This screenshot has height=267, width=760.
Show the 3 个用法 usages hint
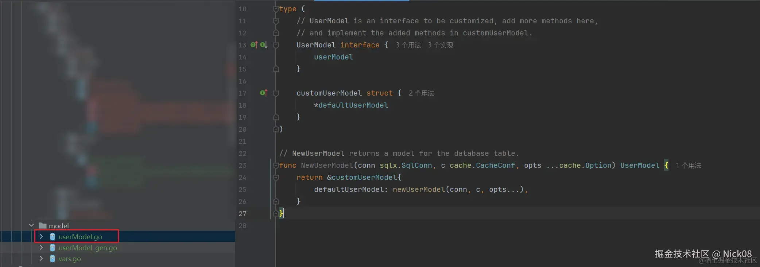pyautogui.click(x=408, y=45)
